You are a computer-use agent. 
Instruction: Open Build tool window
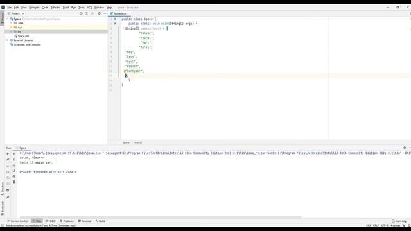pyautogui.click(x=100, y=221)
